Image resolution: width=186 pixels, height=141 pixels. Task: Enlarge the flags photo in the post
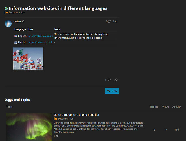[28, 59]
